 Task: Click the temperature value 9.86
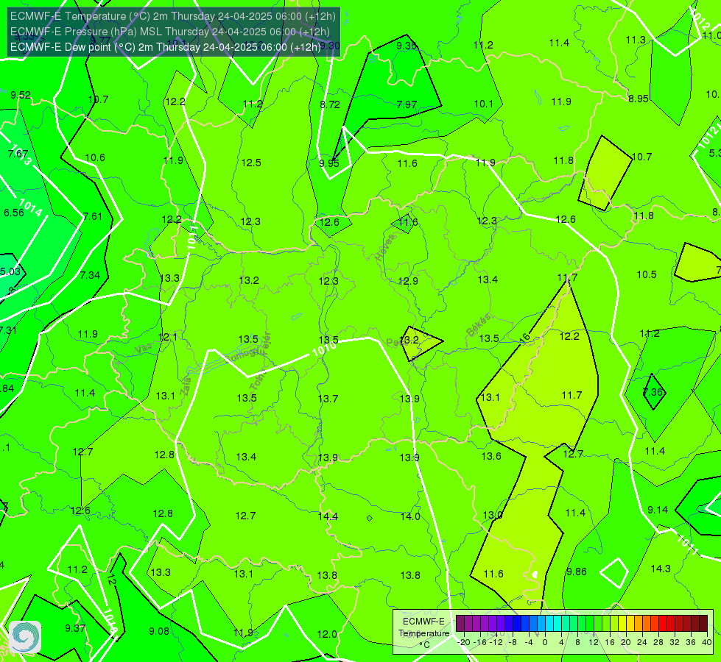click(576, 572)
